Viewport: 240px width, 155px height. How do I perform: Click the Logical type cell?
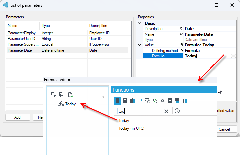[x=48, y=44]
